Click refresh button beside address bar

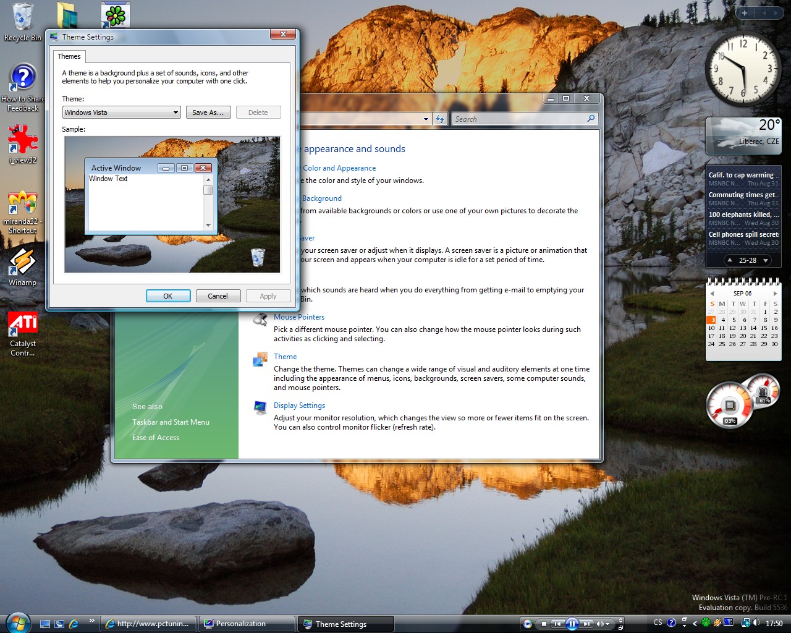[440, 119]
